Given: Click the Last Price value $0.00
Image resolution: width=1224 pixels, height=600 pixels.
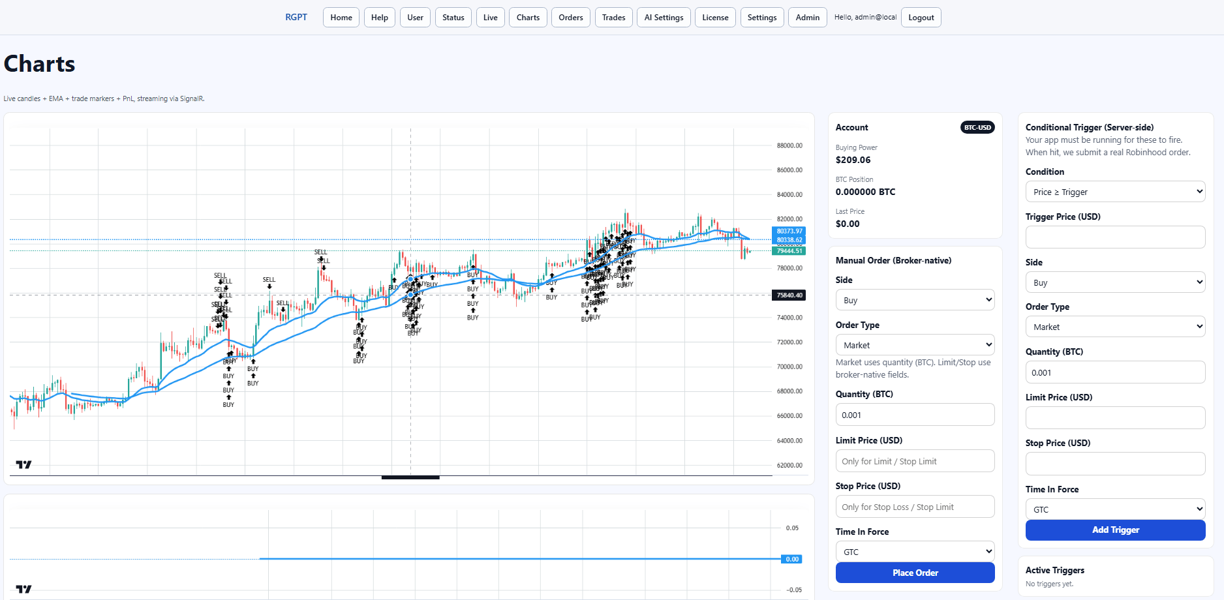Looking at the screenshot, I should point(848,224).
